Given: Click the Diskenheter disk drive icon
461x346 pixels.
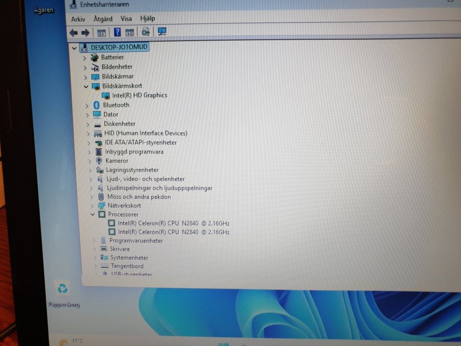Looking at the screenshot, I should 98,125.
